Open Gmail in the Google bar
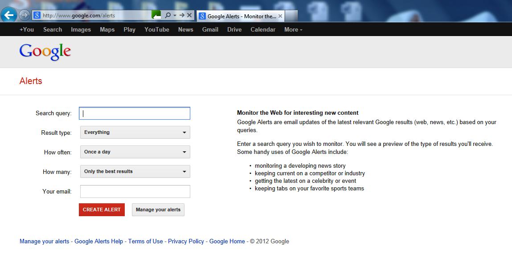This screenshot has width=512, height=258. tap(210, 29)
